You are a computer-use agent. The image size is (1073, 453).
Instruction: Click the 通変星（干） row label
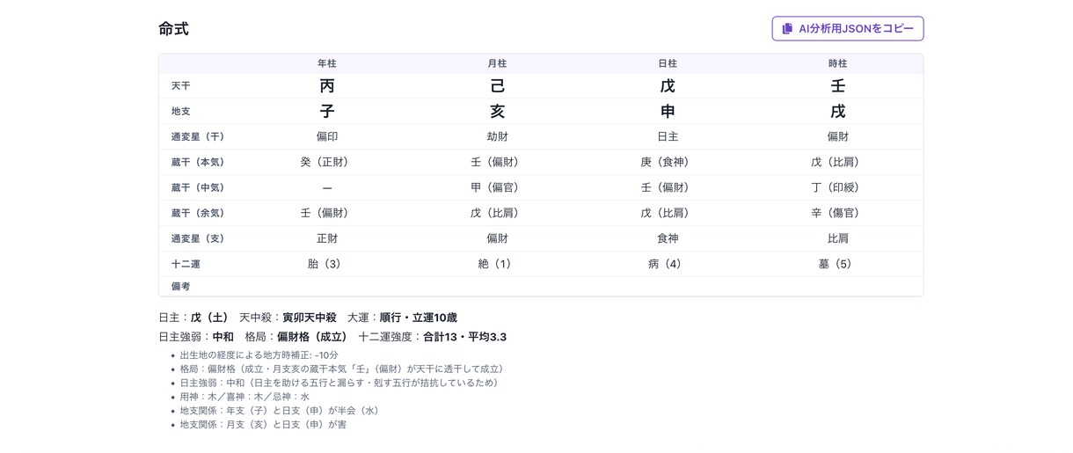(x=198, y=137)
